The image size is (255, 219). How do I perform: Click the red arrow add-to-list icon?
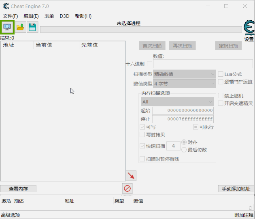pyautogui.click(x=131, y=176)
